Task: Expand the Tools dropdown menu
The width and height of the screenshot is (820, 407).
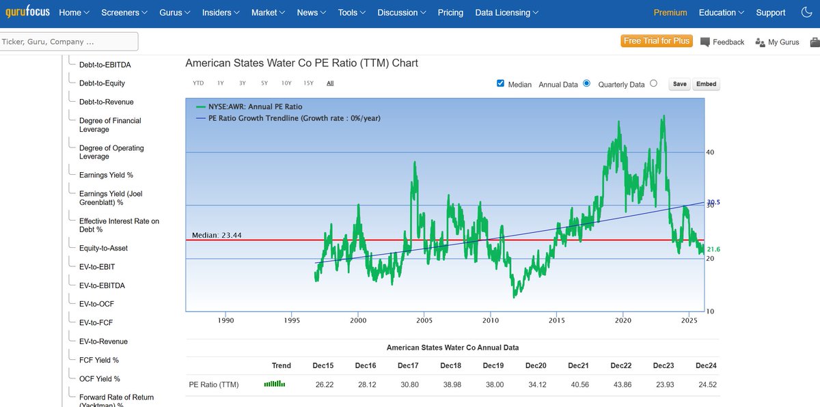Action: tap(353, 12)
